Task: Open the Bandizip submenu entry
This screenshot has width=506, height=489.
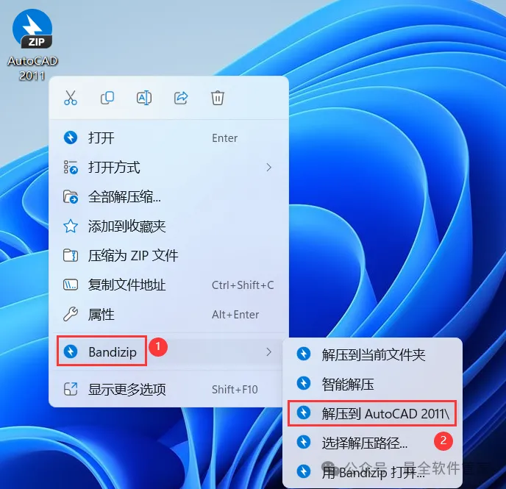Action: click(x=168, y=351)
